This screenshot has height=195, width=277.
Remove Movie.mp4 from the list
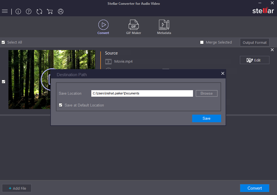(x=272, y=50)
